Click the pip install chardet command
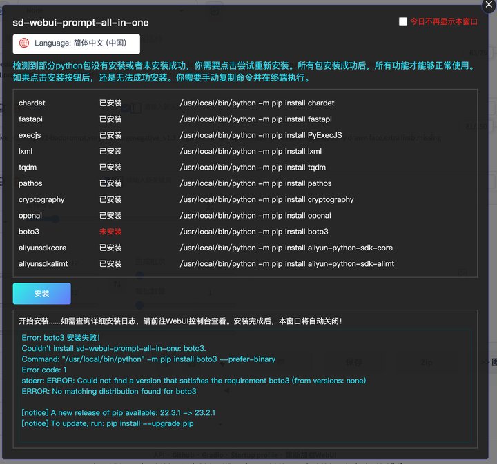The height and width of the screenshot is (464, 497). pyautogui.click(x=257, y=103)
